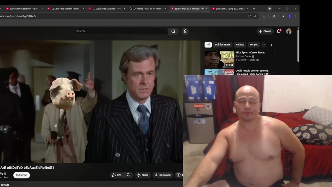Click the Share button
The width and height of the screenshot is (332, 187).
142,175
